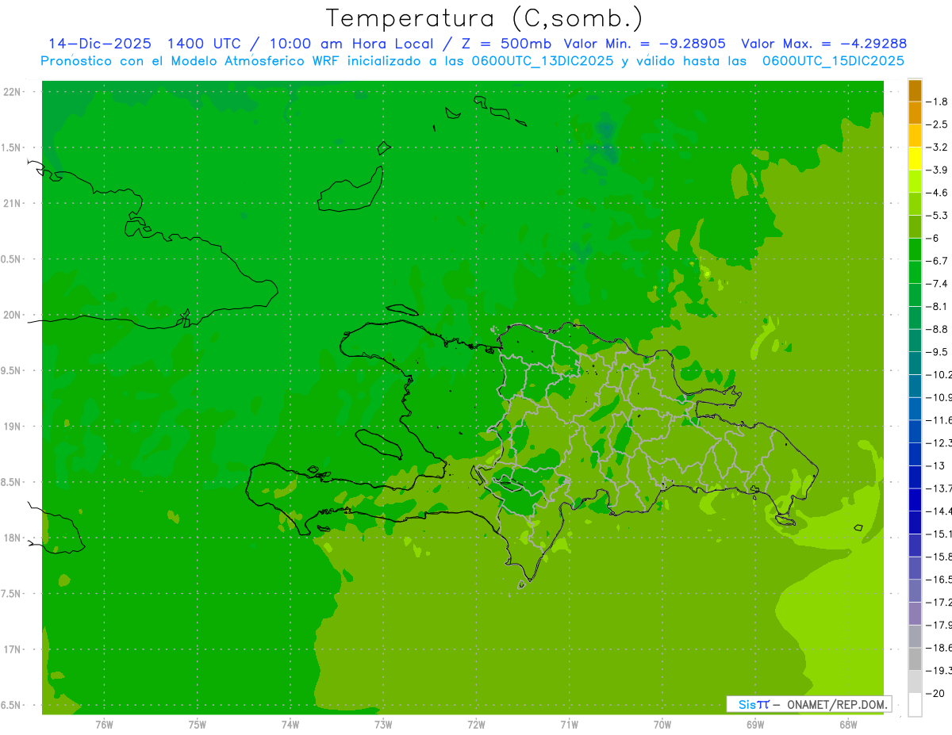
Task: Click the longitude label "76W"
Action: (x=104, y=724)
